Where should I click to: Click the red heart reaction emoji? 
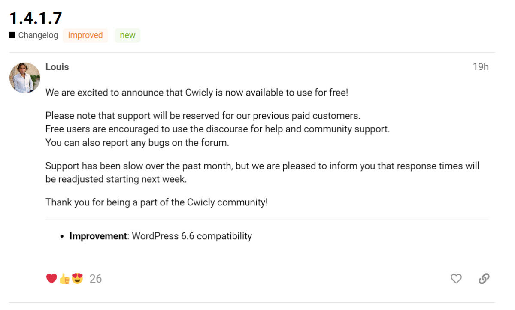(x=50, y=278)
